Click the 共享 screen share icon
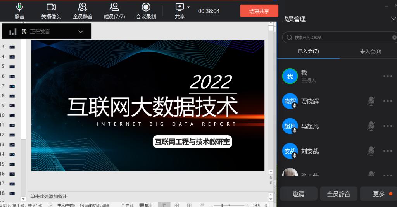The image size is (397, 207). 180,11
